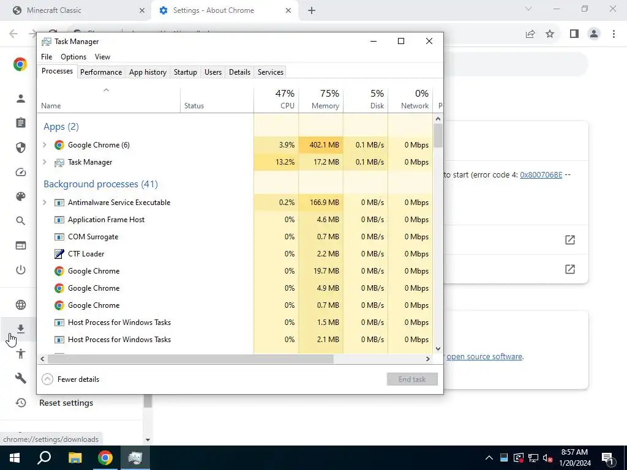Viewport: 627px width, 470px height.
Task: Click the Reset settings history icon
Action: 21,403
